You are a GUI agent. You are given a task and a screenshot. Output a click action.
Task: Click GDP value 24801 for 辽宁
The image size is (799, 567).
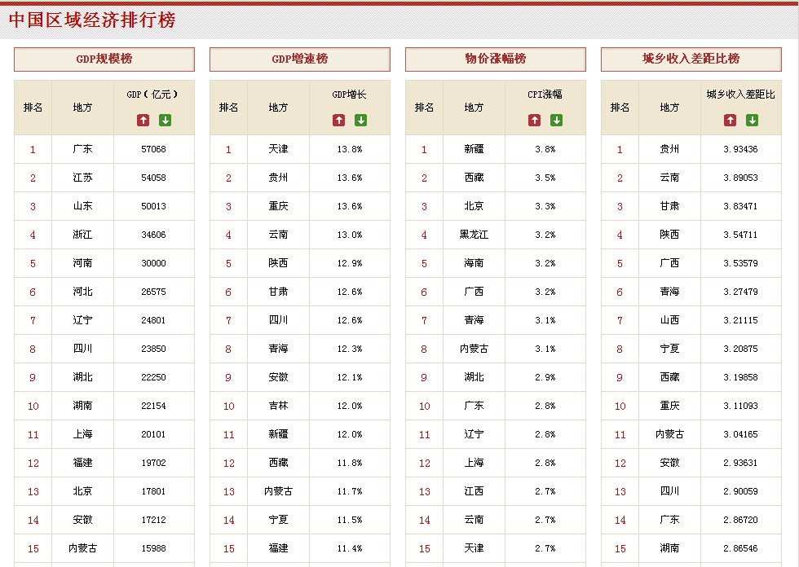pyautogui.click(x=153, y=320)
